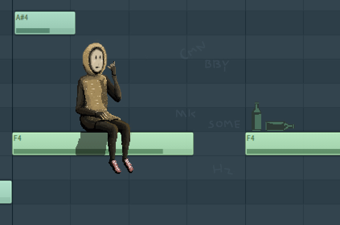Image resolution: width=340 pixels, height=225 pixels.
Task: Click the right end of the left F4 note
Action: point(189,143)
